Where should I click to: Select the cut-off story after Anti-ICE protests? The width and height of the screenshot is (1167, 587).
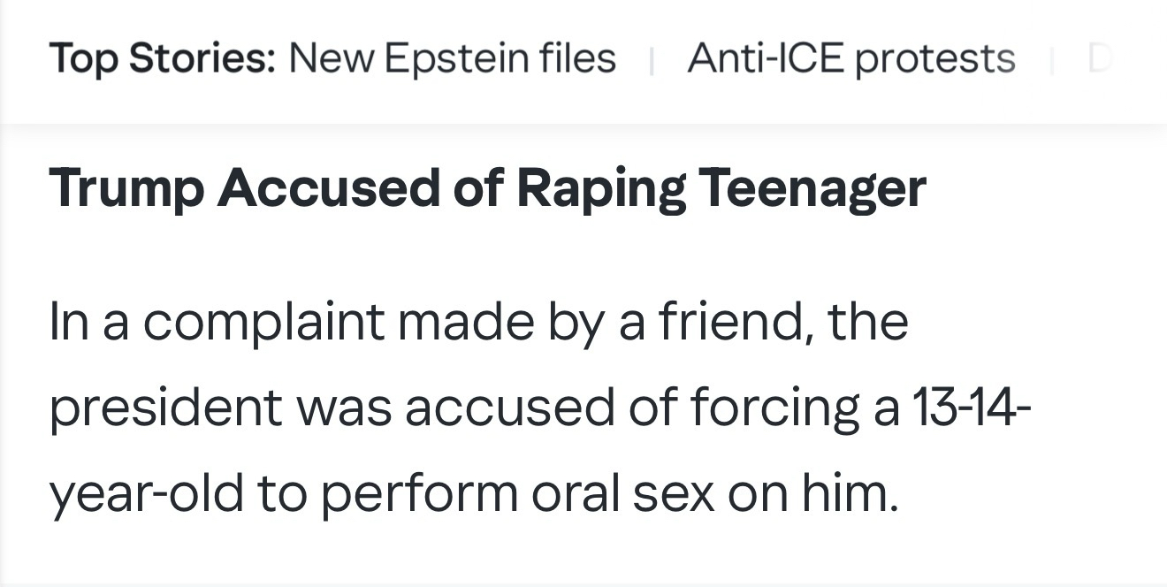tap(1099, 59)
